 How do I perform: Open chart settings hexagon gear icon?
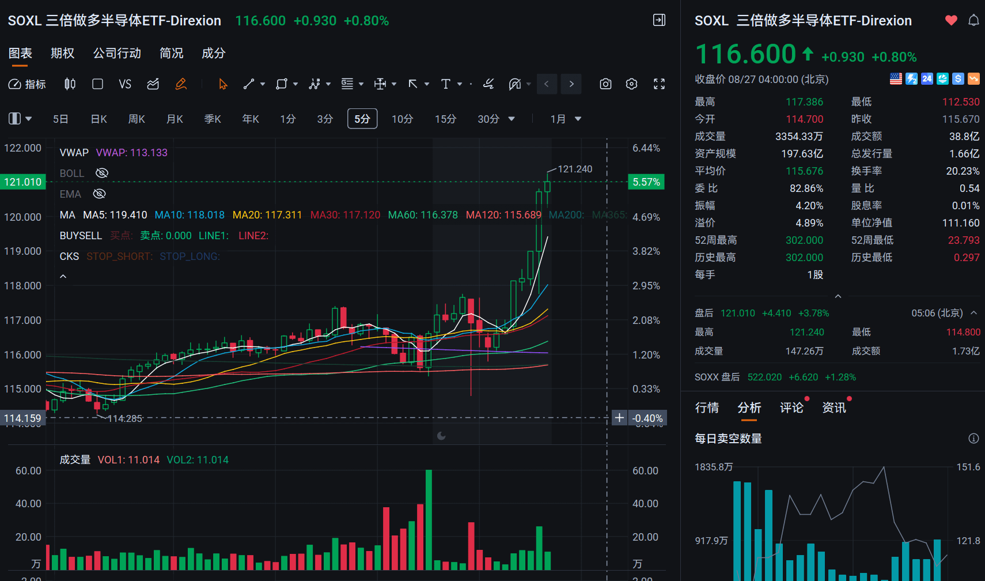point(632,84)
